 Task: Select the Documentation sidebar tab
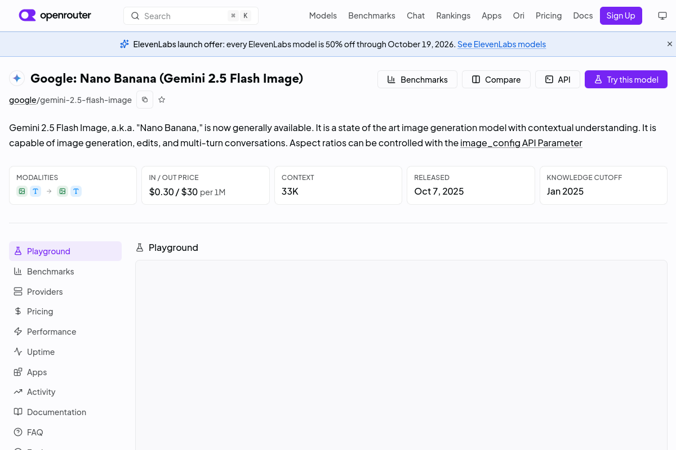(65, 412)
